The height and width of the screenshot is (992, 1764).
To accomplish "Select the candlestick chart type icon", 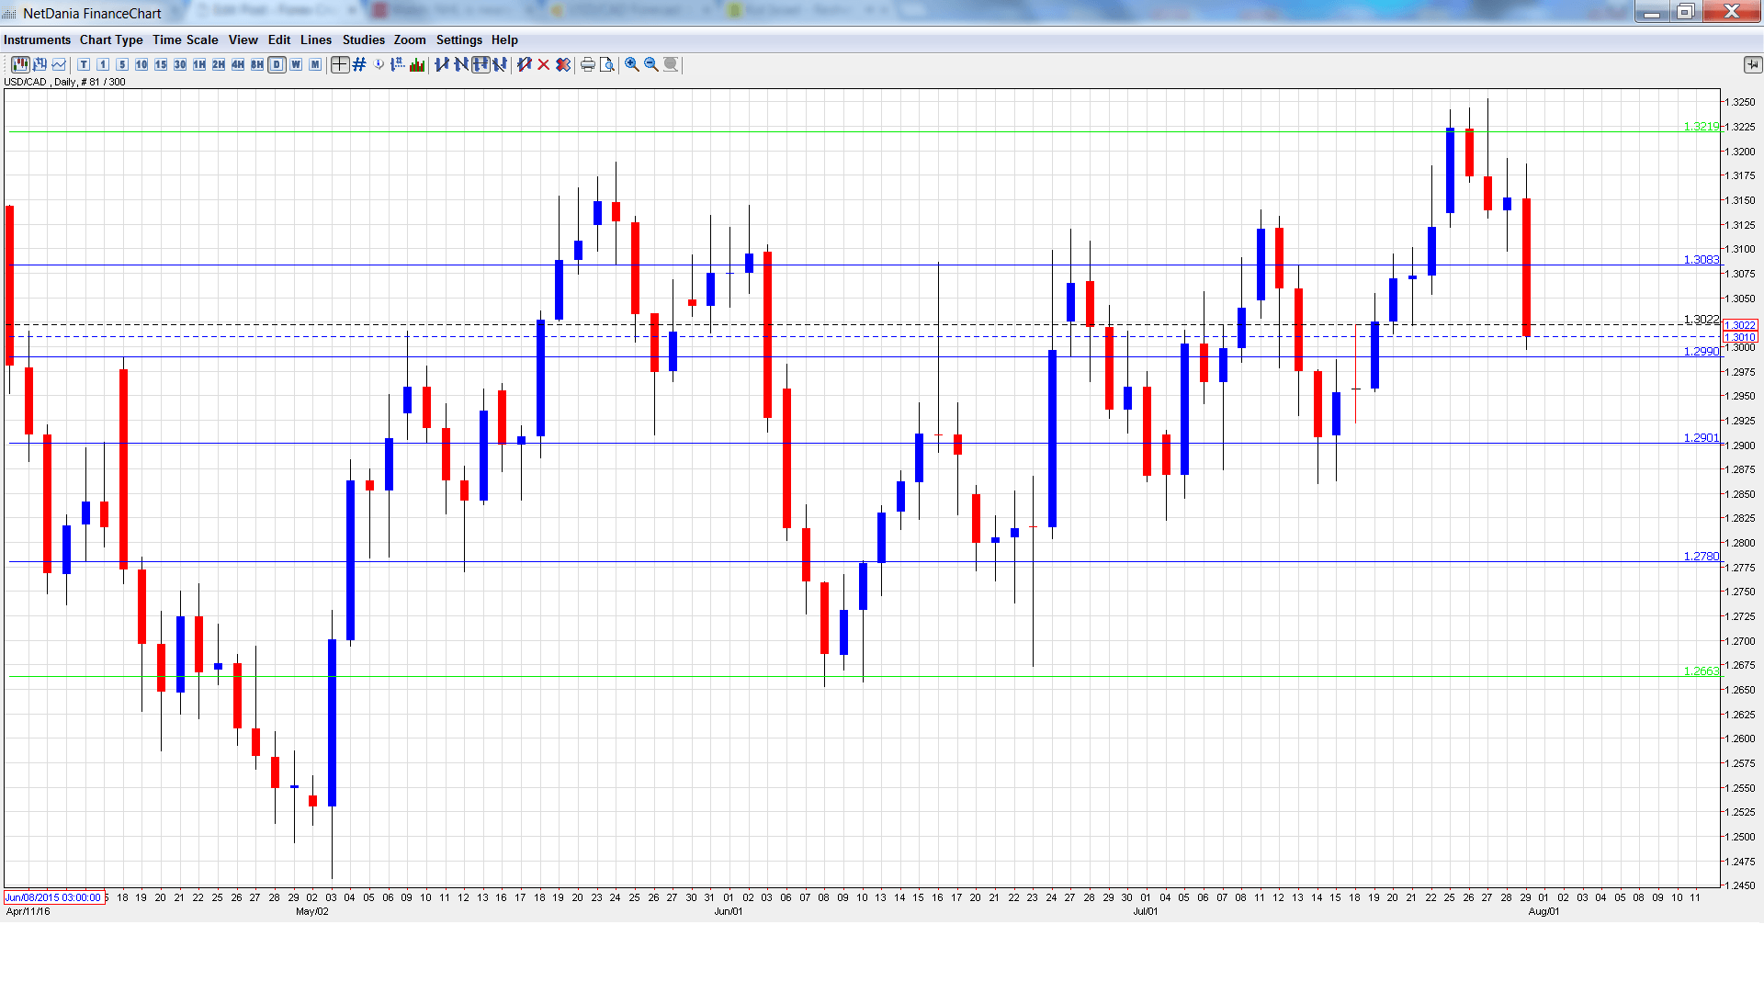I will pyautogui.click(x=20, y=64).
